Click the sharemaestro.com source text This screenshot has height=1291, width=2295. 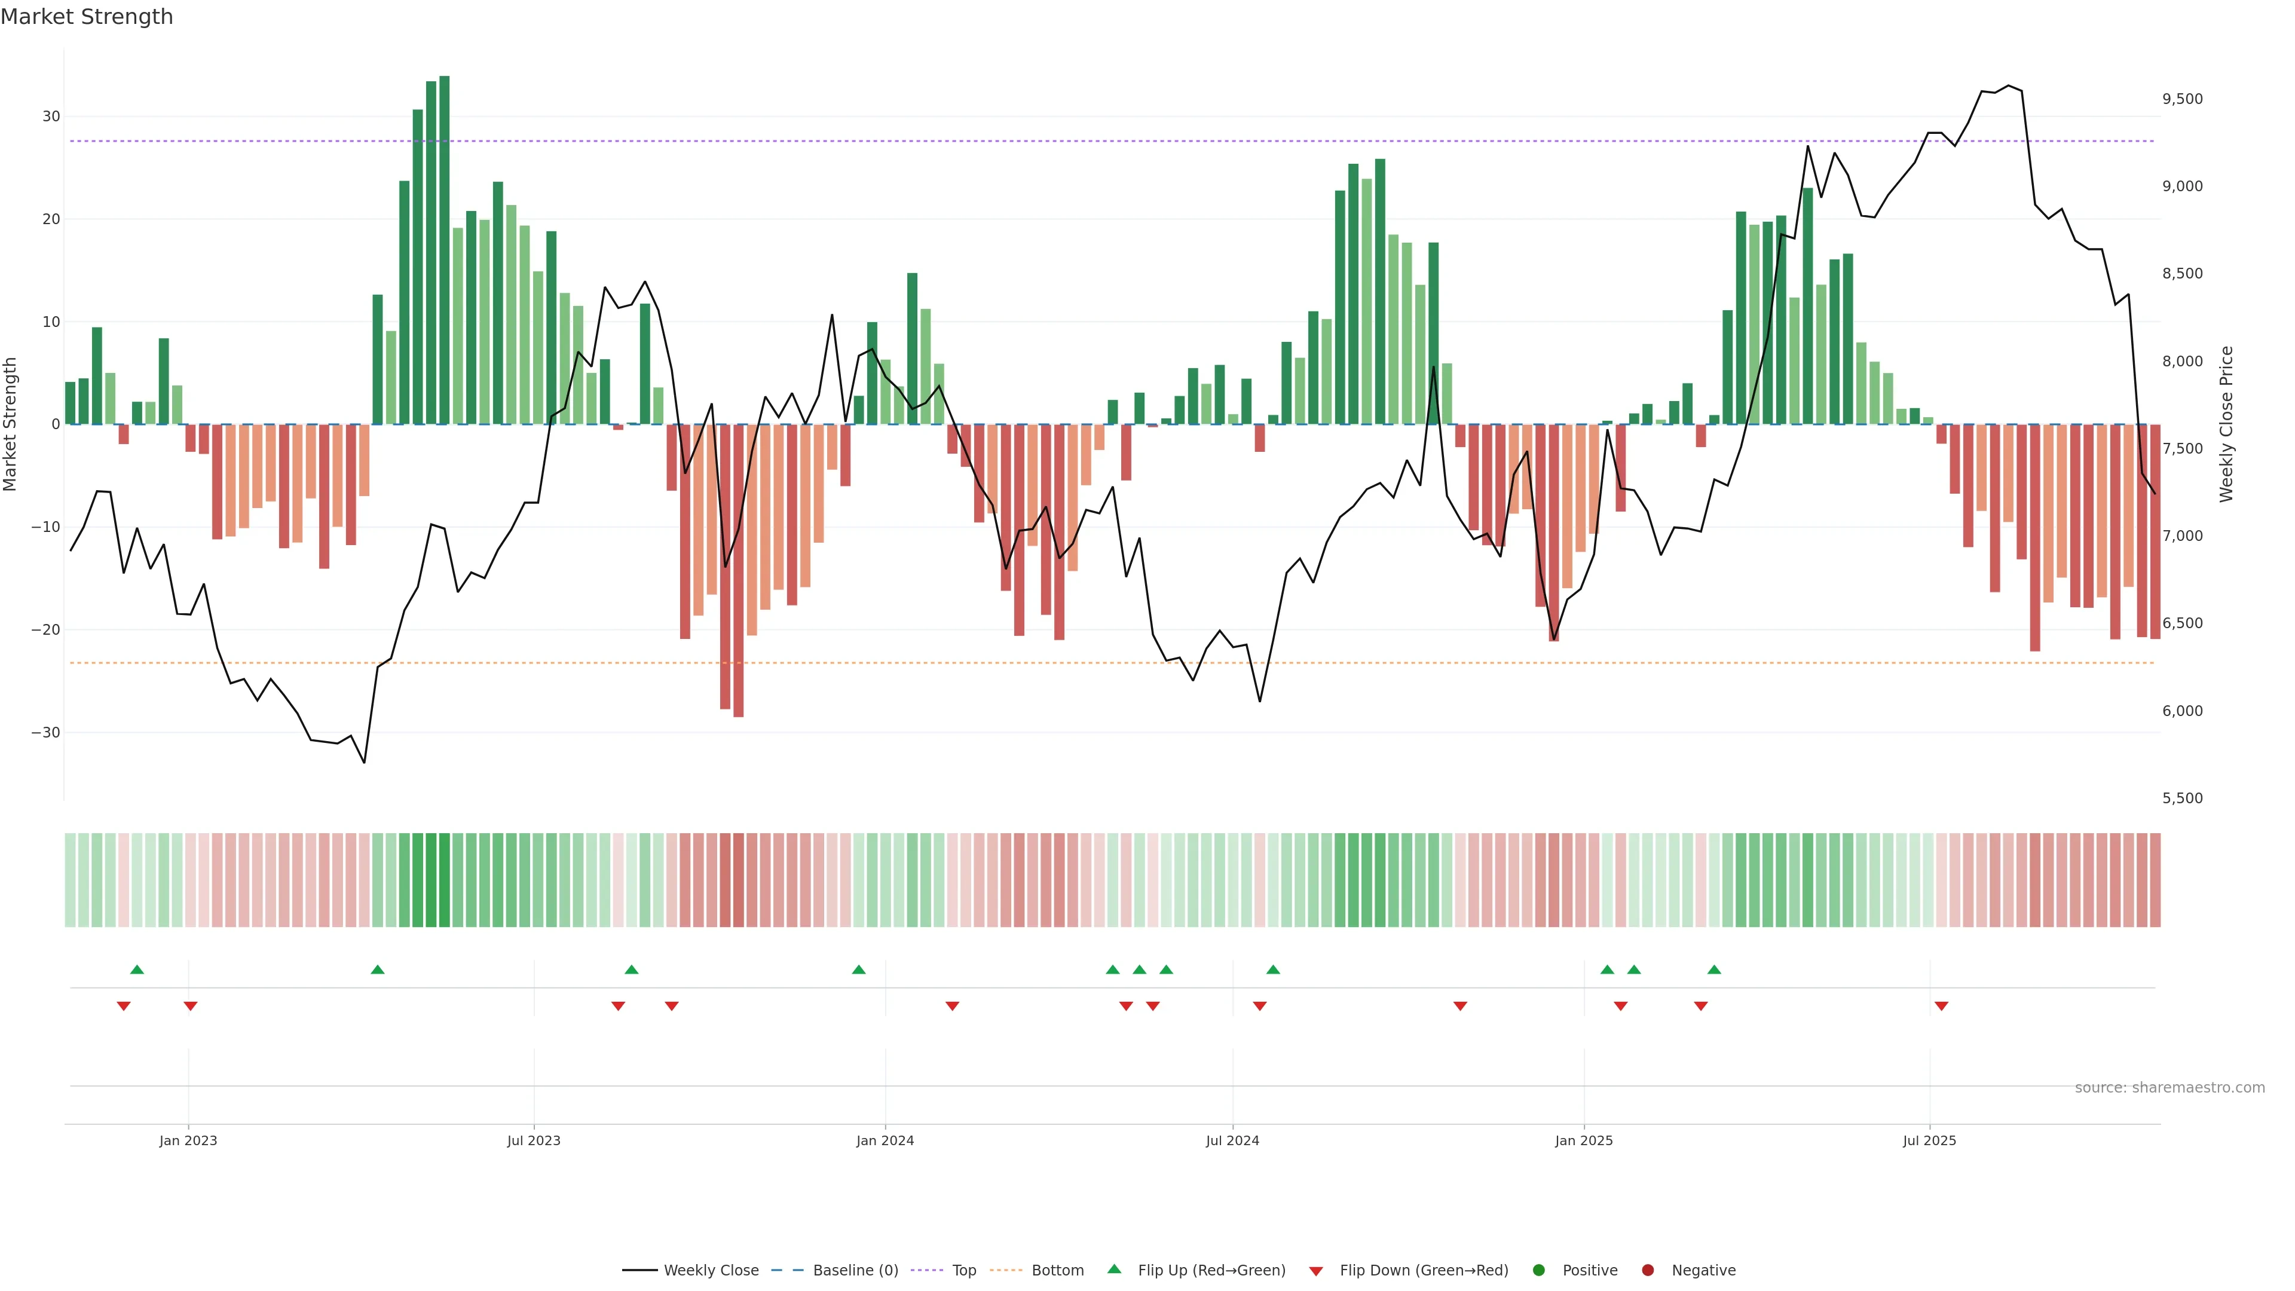[2169, 1088]
